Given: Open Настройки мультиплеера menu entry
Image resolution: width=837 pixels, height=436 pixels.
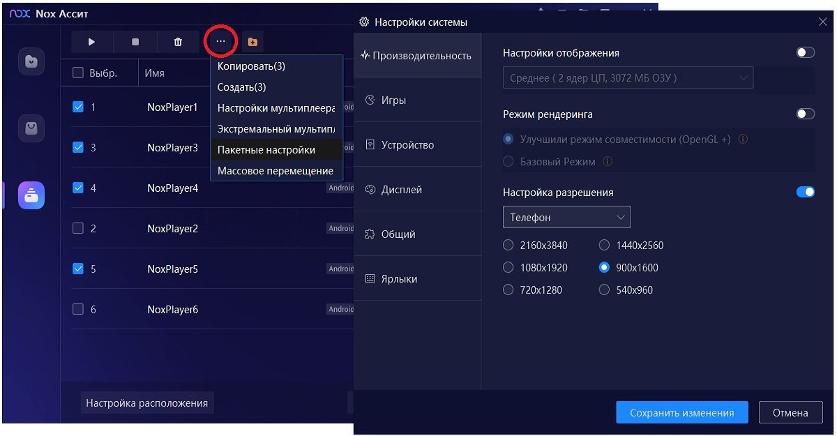Looking at the screenshot, I should (276, 108).
